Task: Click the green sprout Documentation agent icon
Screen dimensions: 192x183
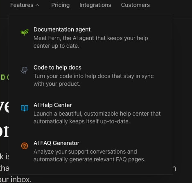Action: pyautogui.click(x=25, y=32)
